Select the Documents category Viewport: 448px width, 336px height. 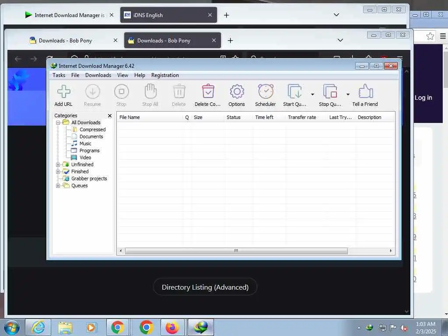(91, 136)
